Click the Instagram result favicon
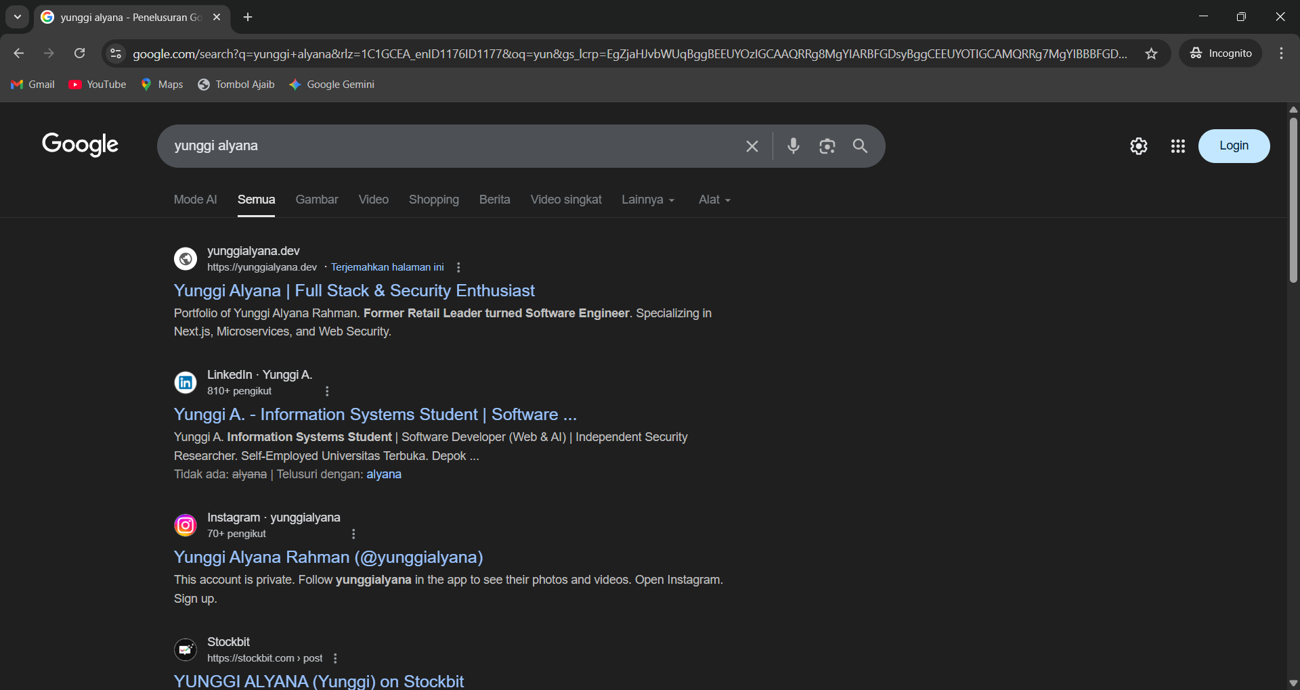 click(x=186, y=525)
